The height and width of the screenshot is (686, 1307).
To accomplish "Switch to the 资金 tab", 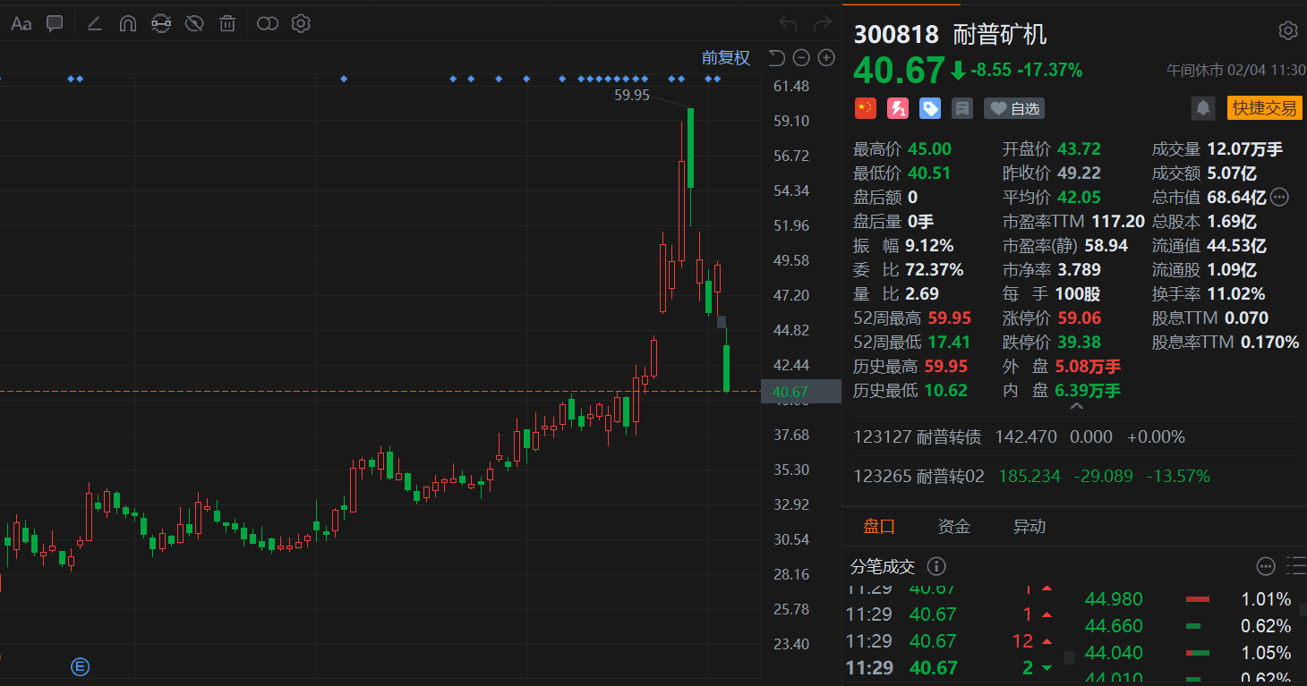I will click(953, 526).
